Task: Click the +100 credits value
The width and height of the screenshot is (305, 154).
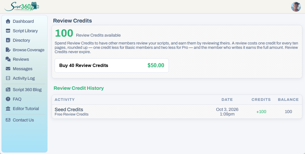Action: coord(261,112)
